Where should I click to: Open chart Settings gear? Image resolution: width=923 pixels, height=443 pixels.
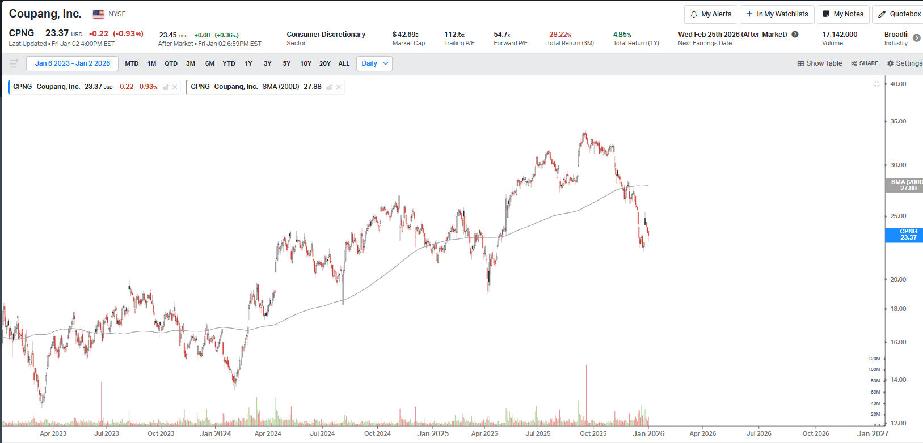coord(905,63)
